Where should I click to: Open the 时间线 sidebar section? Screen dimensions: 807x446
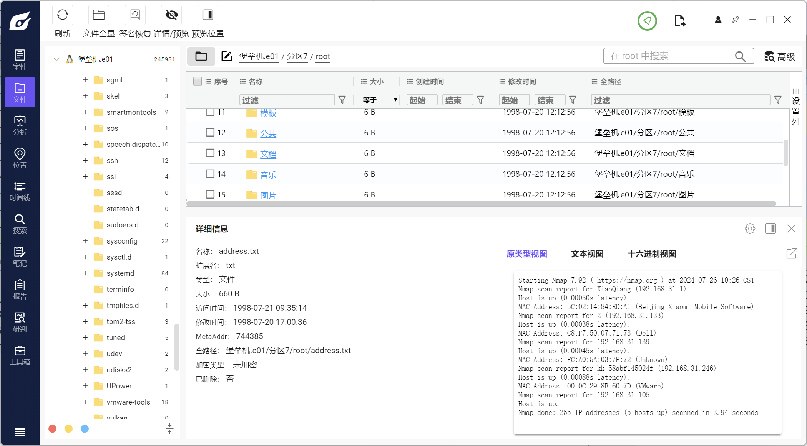(20, 191)
